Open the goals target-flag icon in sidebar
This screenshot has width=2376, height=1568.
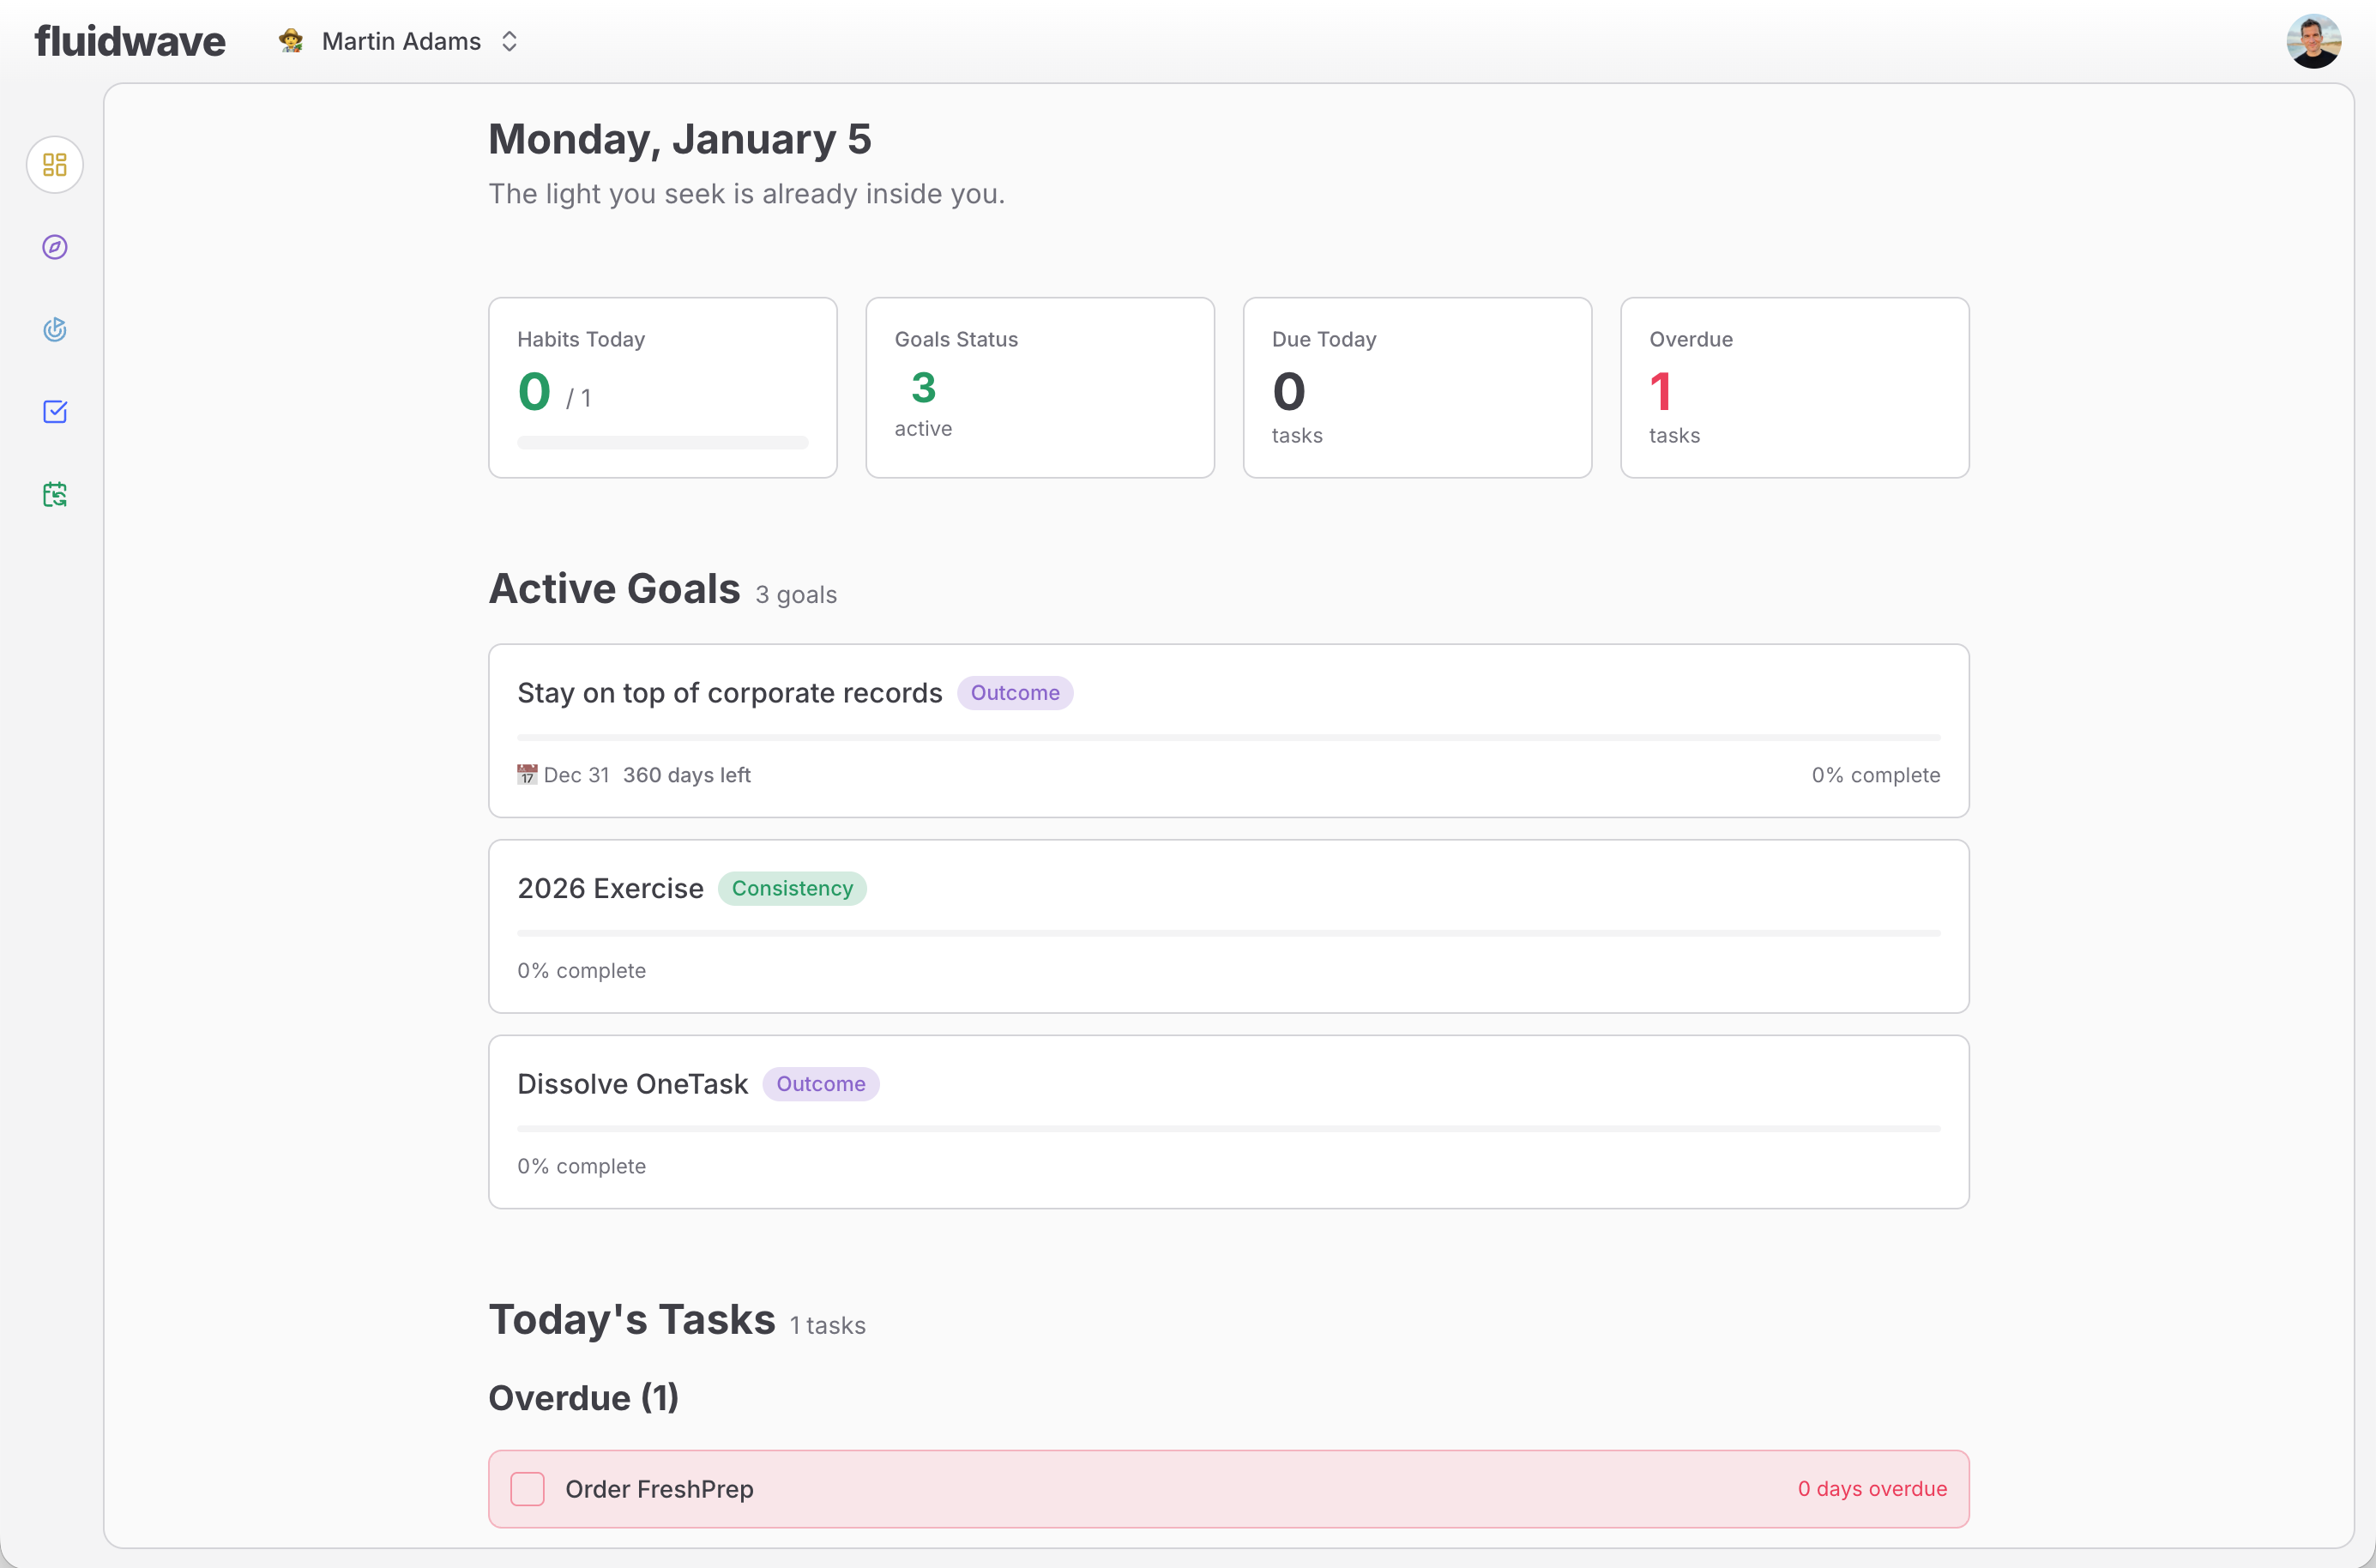click(55, 329)
